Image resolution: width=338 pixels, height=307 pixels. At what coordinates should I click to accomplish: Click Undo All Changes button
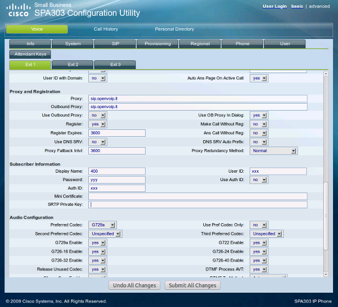(135, 285)
